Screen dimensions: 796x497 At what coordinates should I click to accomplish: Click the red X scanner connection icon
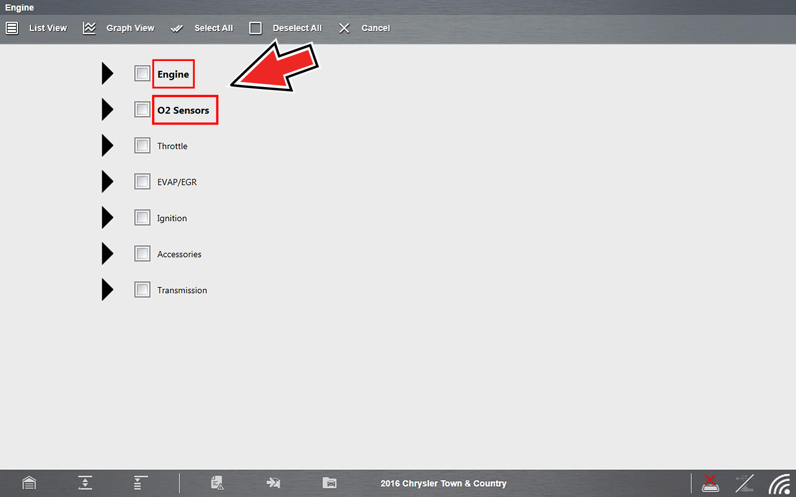click(x=710, y=483)
